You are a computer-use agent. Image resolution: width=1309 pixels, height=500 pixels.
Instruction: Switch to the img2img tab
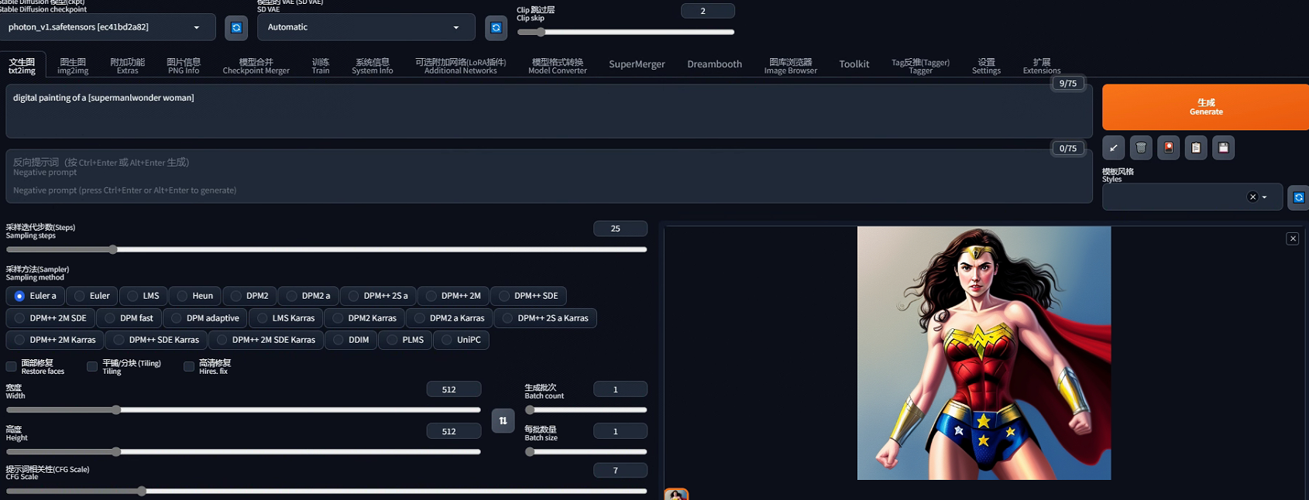(x=73, y=66)
